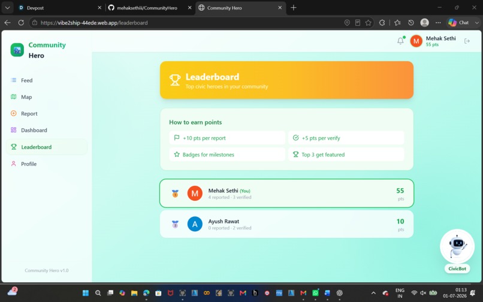Viewport: 483px width, 302px height.
Task: Show hidden system tray icons chevron
Action: pyautogui.click(x=373, y=293)
